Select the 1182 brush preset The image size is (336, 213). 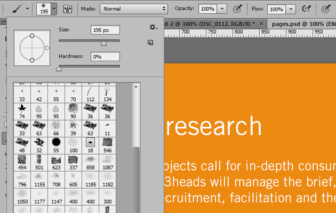(107, 180)
